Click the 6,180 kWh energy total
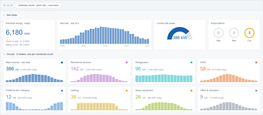263x115 pixels. coord(18,33)
